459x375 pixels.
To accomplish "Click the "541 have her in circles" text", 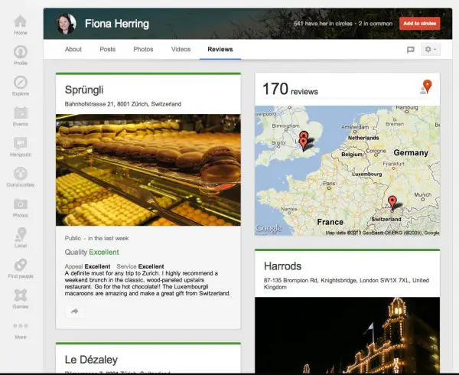I will [323, 24].
